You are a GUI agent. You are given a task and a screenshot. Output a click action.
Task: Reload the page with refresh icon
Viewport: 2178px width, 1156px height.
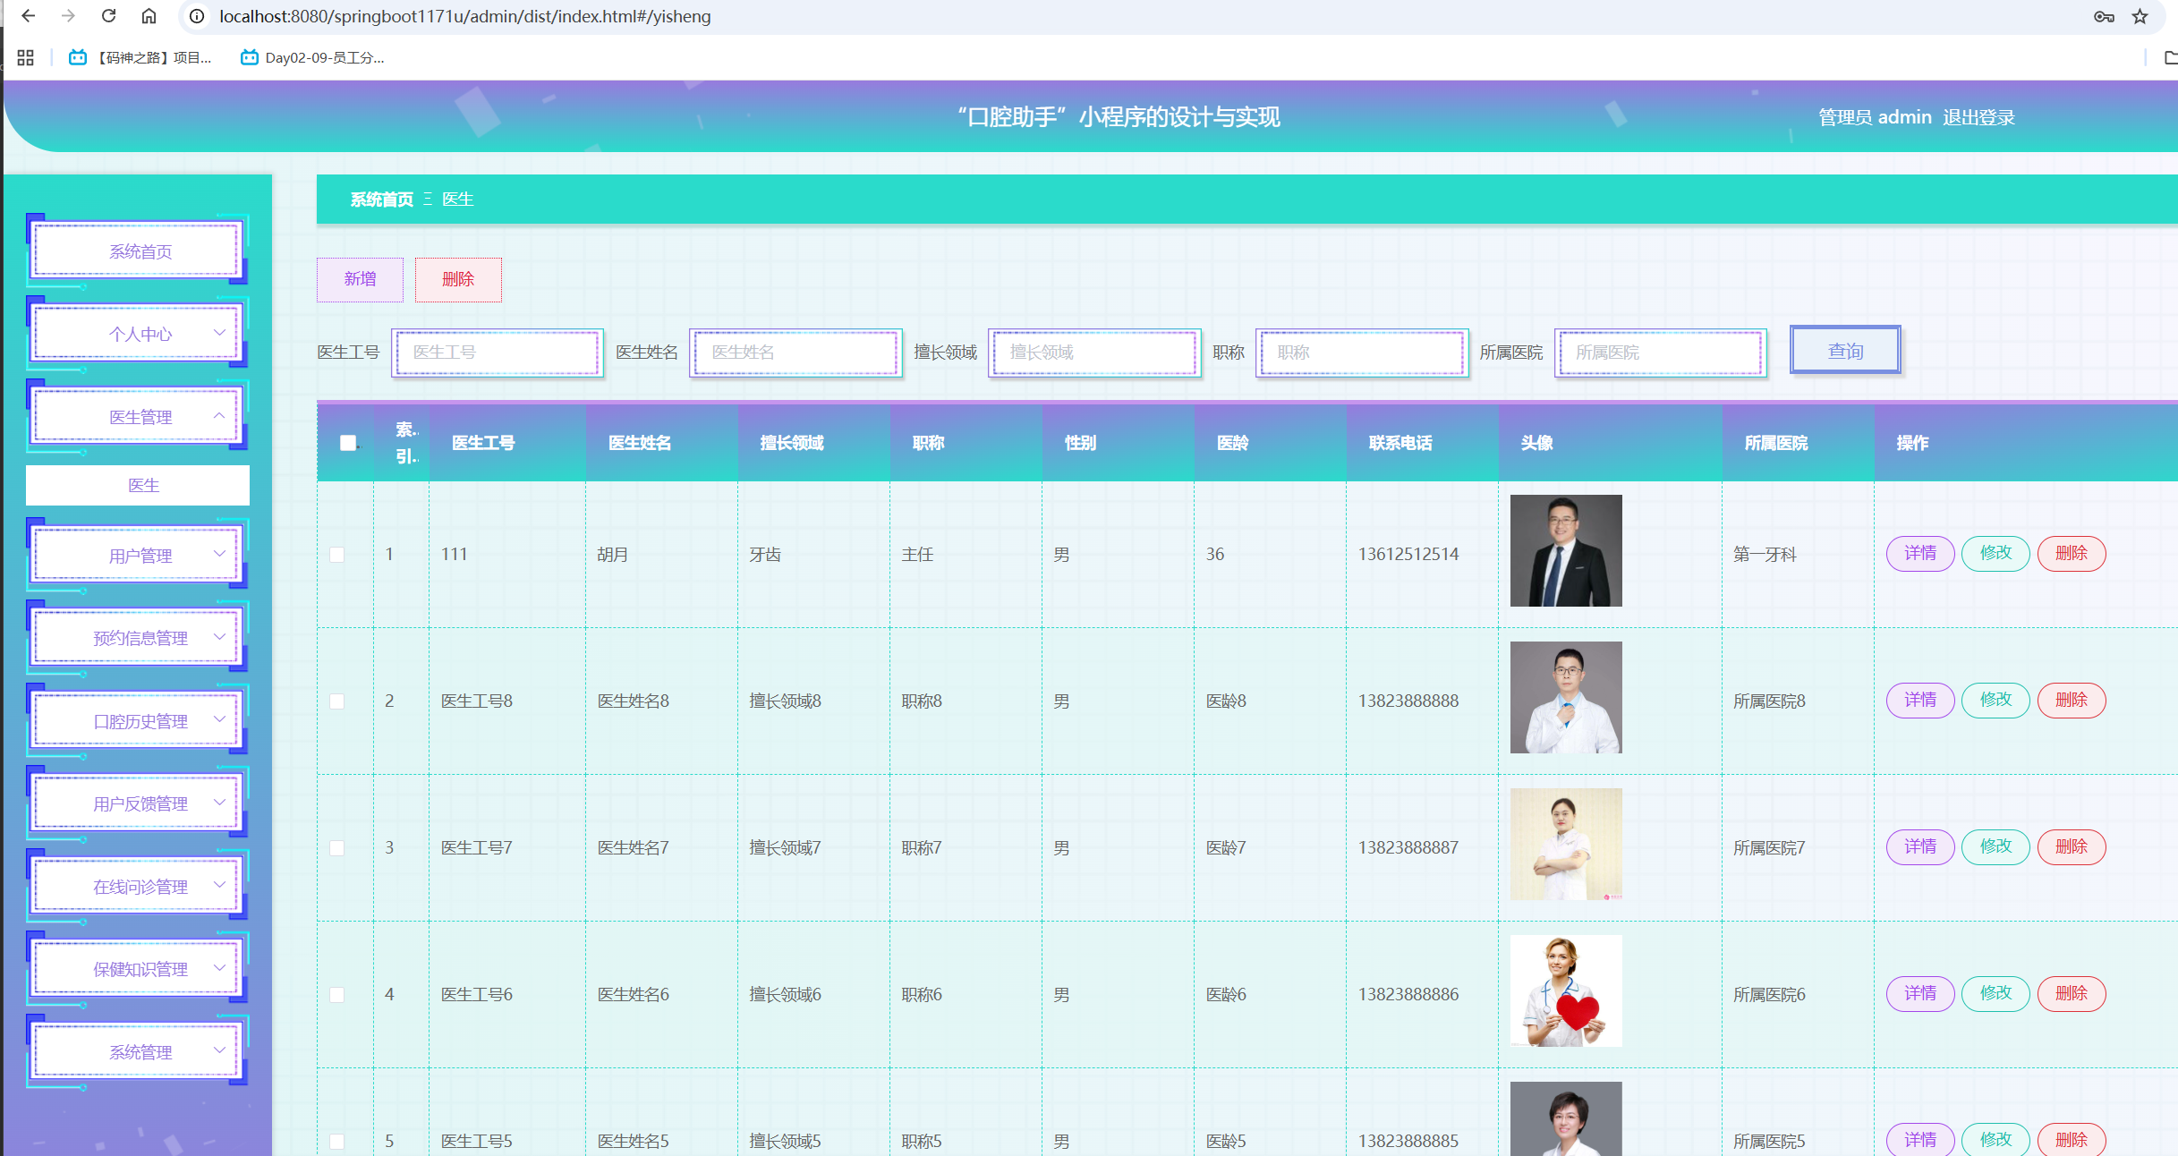[108, 16]
